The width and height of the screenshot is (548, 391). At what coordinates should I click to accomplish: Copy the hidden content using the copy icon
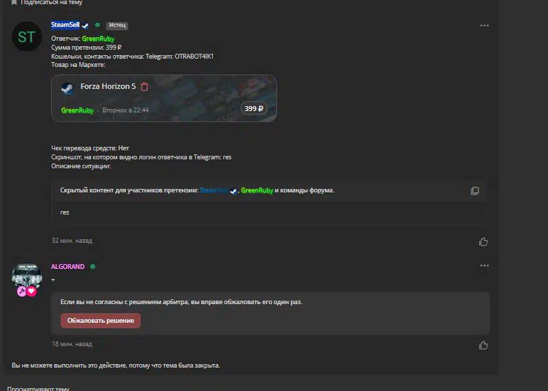click(475, 190)
